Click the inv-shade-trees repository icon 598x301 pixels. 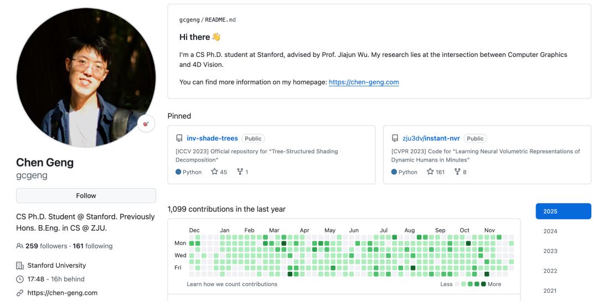click(179, 138)
